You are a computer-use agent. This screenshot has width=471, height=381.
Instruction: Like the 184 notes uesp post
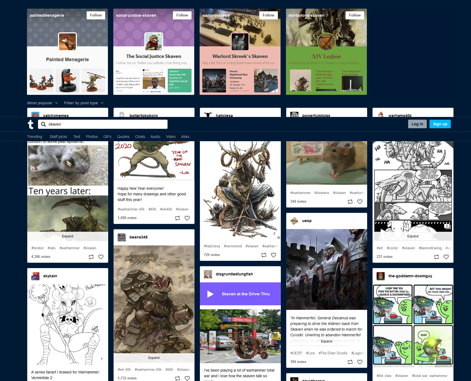tap(360, 362)
